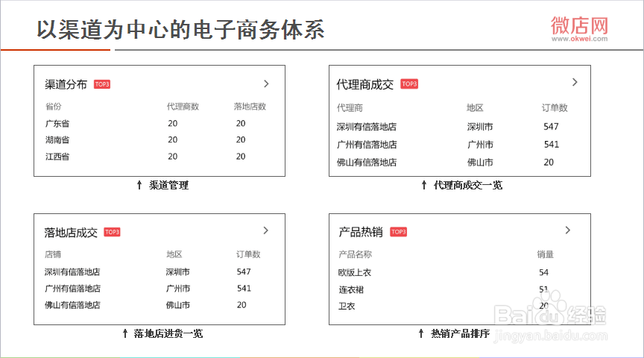Click the 代理商 column header
This screenshot has height=358, width=644.
[x=350, y=107]
